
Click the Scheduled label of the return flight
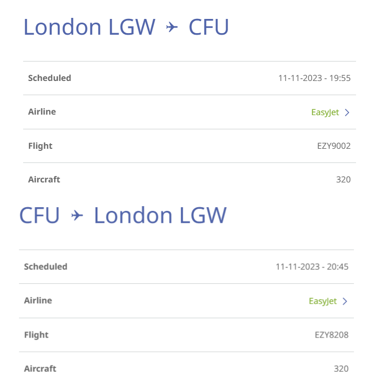[x=46, y=267]
